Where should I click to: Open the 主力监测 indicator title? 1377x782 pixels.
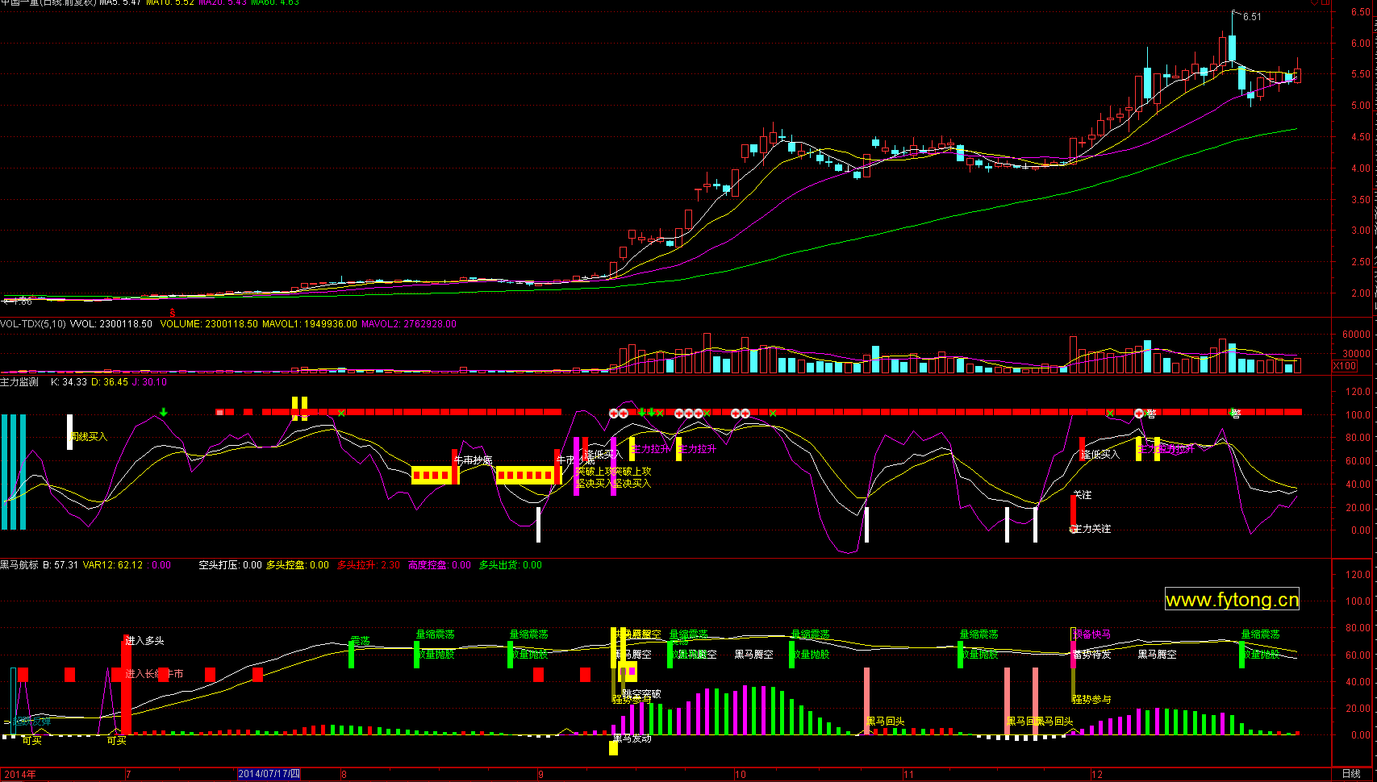pyautogui.click(x=19, y=382)
